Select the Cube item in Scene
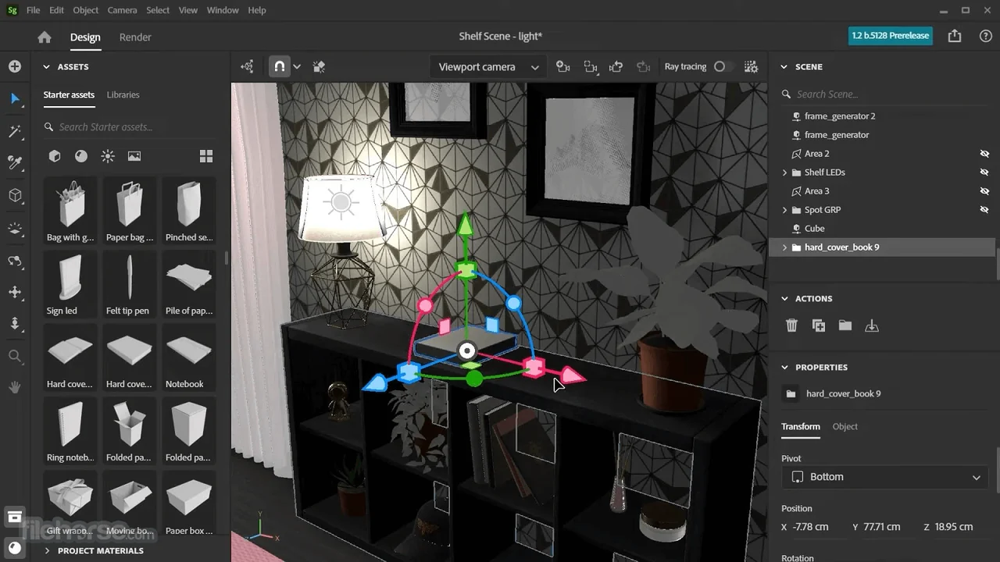1000x562 pixels. (x=814, y=229)
